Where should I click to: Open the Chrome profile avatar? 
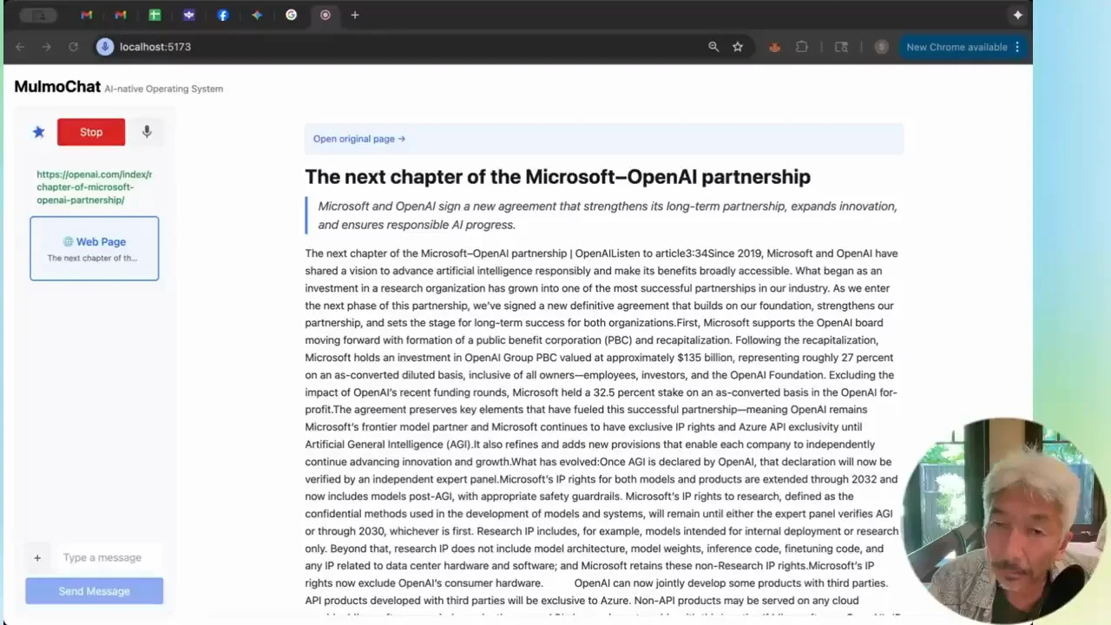(882, 47)
